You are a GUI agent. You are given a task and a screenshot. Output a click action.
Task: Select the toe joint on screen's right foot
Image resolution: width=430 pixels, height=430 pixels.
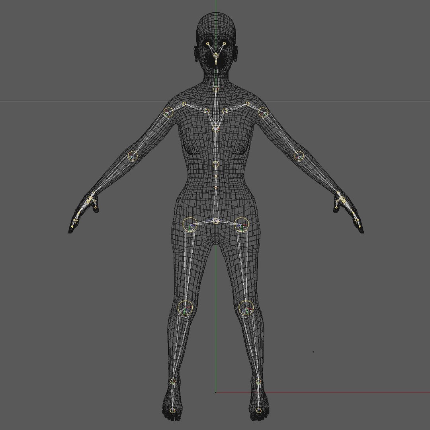tap(258, 410)
